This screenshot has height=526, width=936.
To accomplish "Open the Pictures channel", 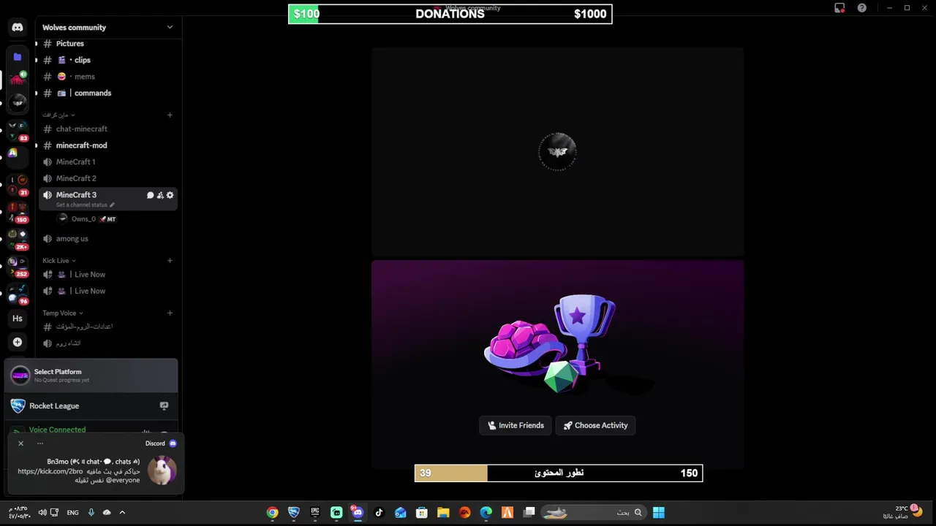I will click(x=108, y=44).
